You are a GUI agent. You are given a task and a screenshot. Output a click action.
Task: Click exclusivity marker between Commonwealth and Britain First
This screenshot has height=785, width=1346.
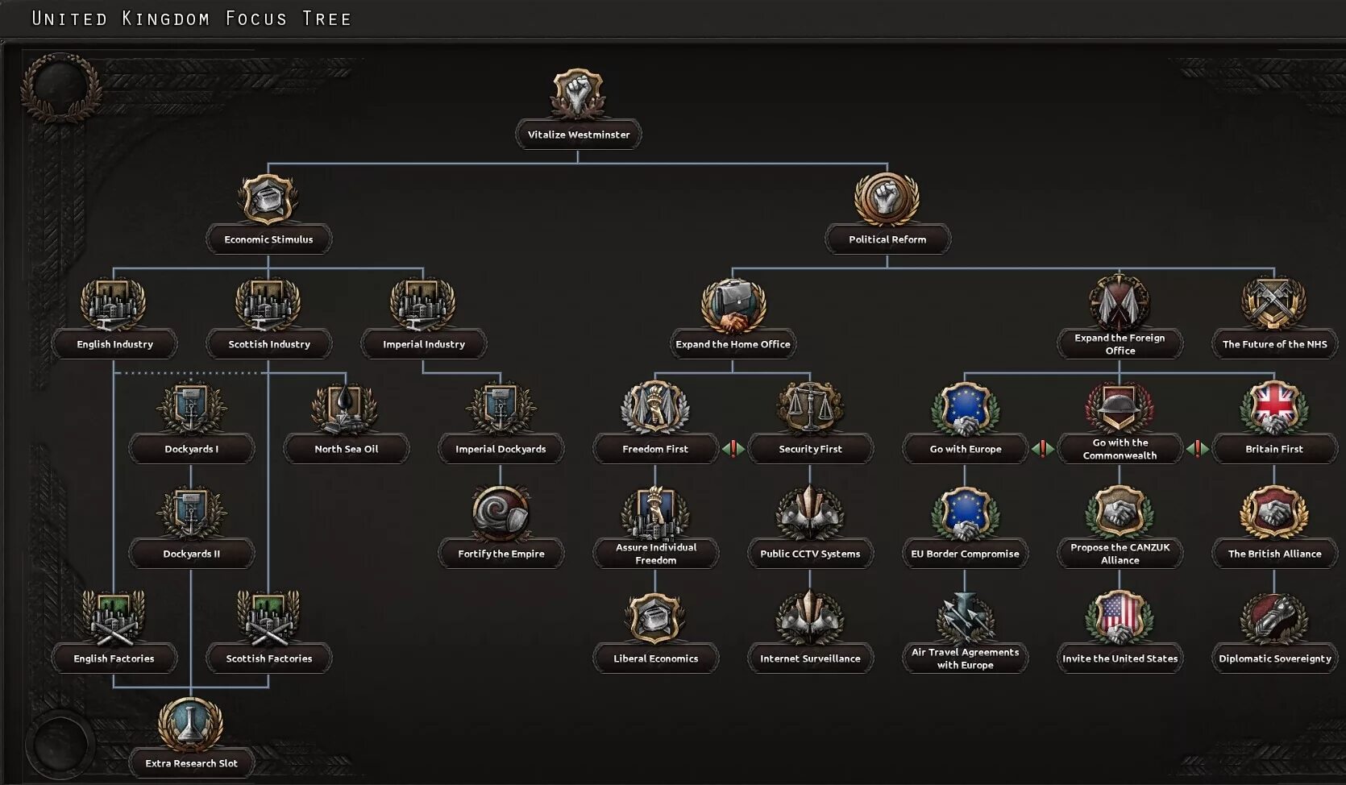1197,449
